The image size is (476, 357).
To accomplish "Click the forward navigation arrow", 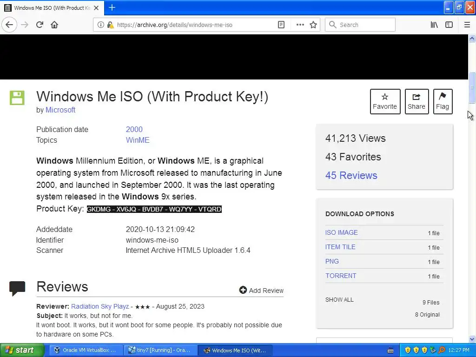I will (25, 25).
